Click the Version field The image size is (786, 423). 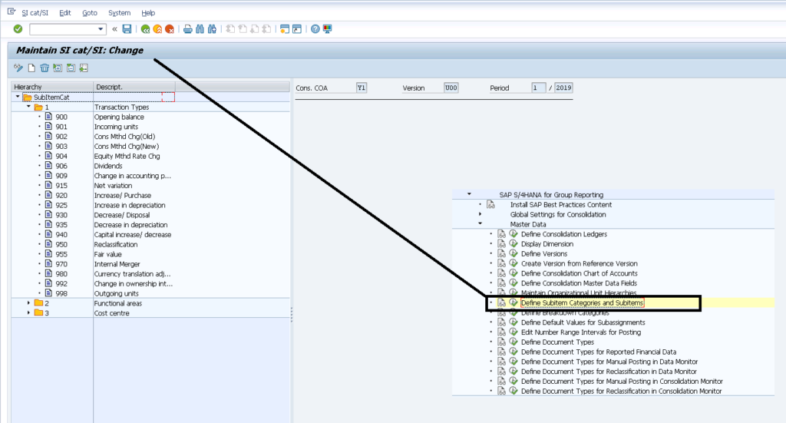point(451,88)
